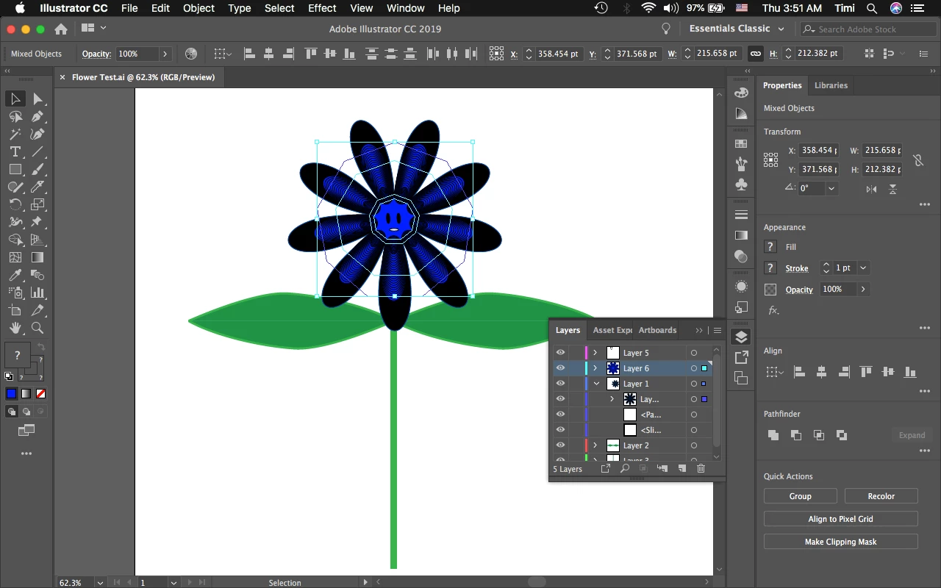Viewport: 941px width, 588px height.
Task: Switch to the Asset Export tab
Action: tap(612, 330)
